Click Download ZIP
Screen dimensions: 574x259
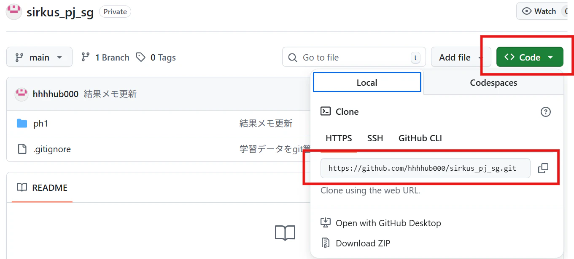click(x=356, y=243)
